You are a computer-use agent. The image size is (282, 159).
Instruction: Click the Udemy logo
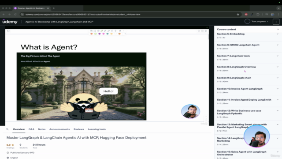tap(10, 22)
